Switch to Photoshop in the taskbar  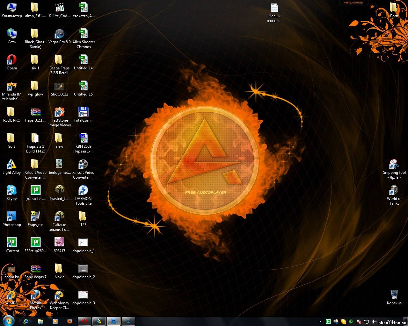point(113,321)
